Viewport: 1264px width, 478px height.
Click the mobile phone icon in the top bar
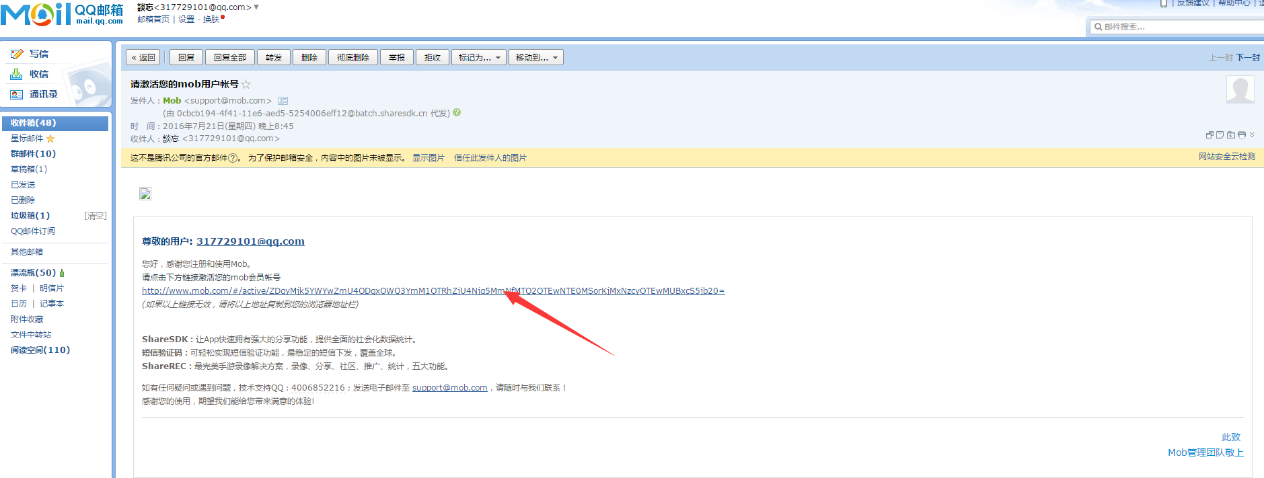coord(1164,3)
